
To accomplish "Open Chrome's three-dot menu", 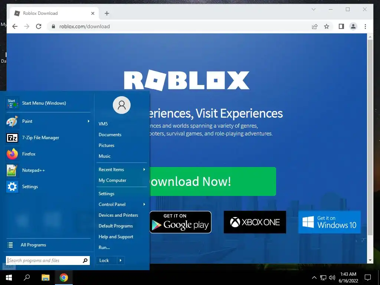I will click(365, 26).
